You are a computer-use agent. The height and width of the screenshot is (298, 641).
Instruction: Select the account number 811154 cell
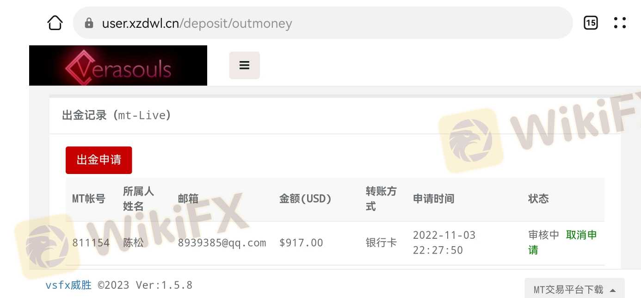pos(91,243)
